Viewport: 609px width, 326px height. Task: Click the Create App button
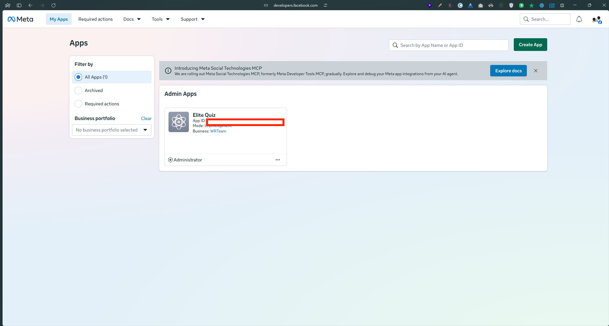click(530, 45)
